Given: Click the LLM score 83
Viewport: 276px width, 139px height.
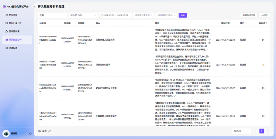Looking at the screenshot, I should [x=263, y=88].
